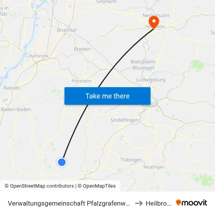Click the Tübingen city label
This screenshot has width=215, height=215.
131,160
